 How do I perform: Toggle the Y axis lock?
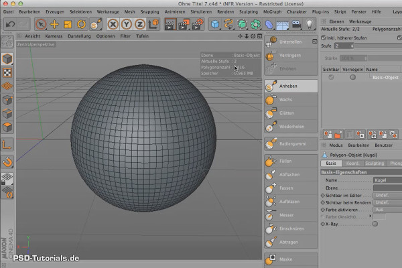coord(127,24)
